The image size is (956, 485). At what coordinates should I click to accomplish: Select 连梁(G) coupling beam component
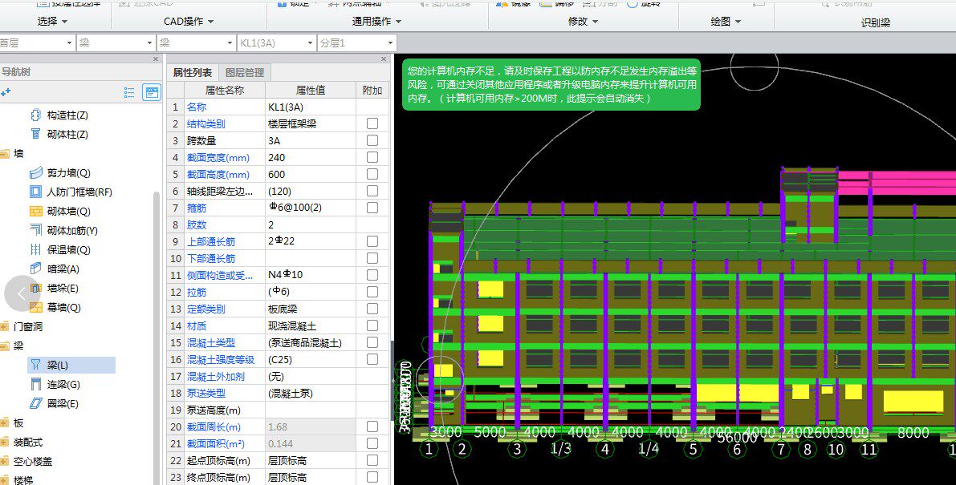(x=55, y=384)
